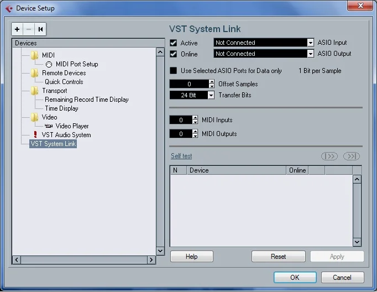Confirm with the OK button
The width and height of the screenshot is (377, 292).
coord(295,277)
